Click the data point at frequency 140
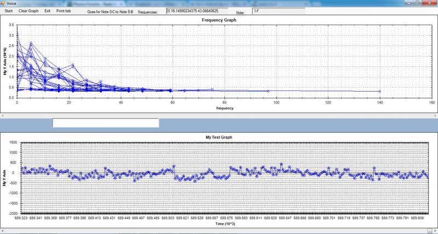Image resolution: width=438 pixels, height=234 pixels. pos(379,92)
